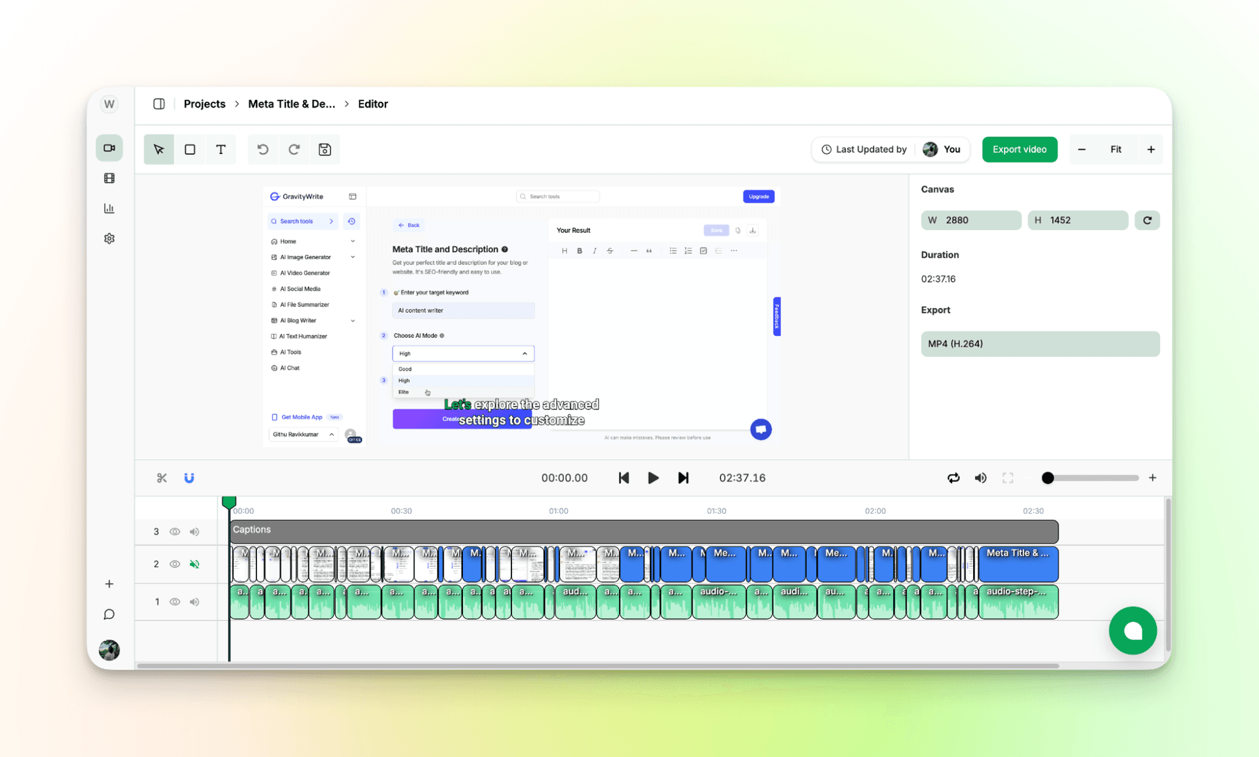Click the Split/scissors tool above the timeline
Screen dimensions: 1259x757
point(161,478)
